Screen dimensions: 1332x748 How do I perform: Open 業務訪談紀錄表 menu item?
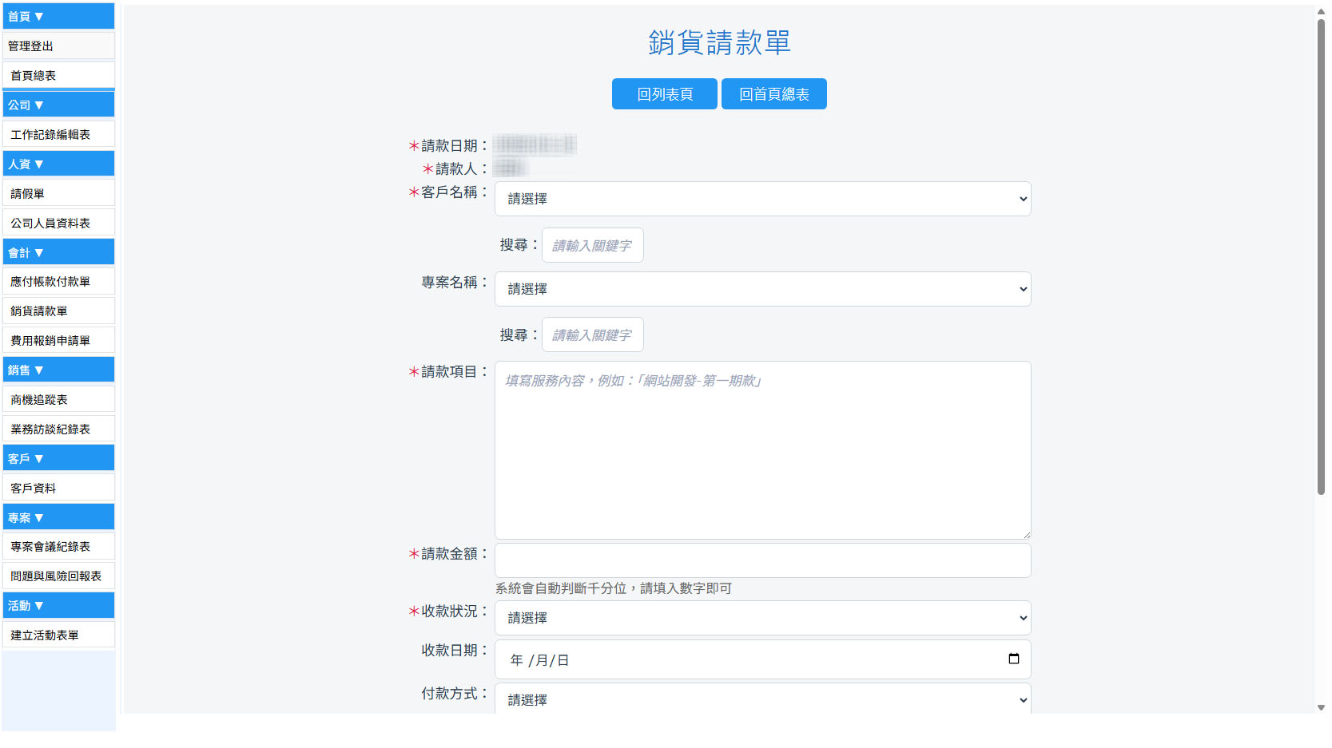(x=58, y=429)
